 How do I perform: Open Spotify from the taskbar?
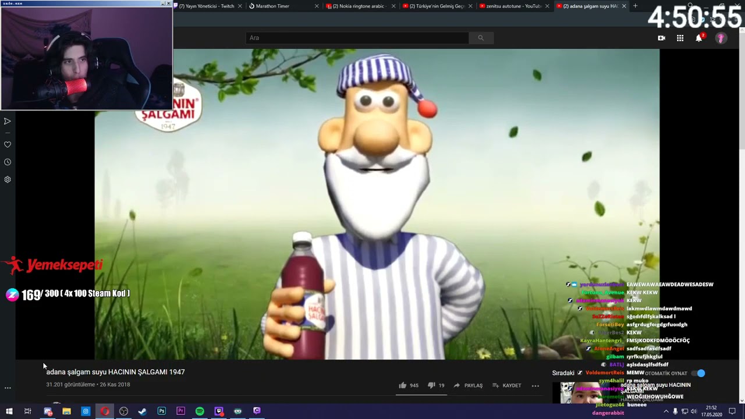coord(200,411)
